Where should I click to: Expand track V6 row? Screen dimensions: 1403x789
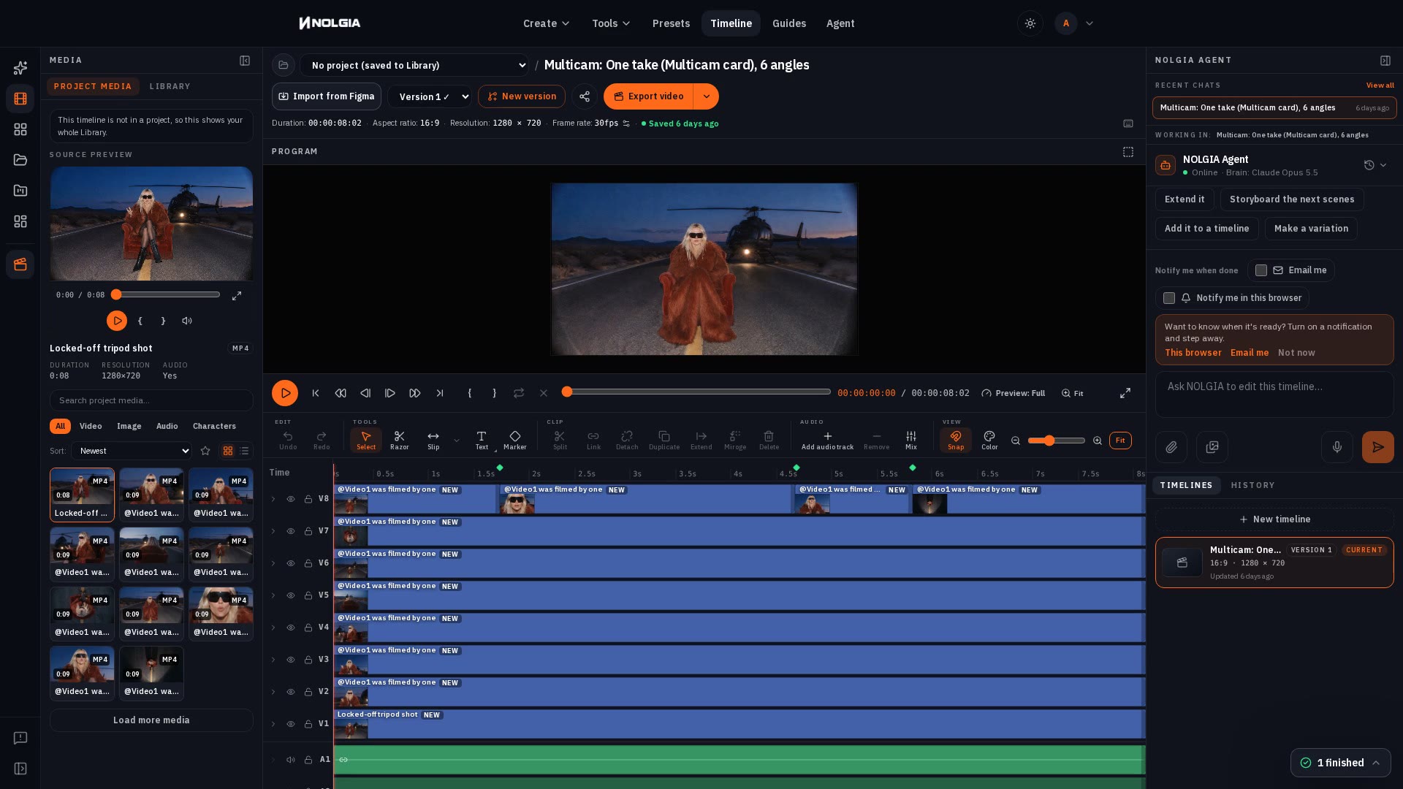[x=273, y=563]
